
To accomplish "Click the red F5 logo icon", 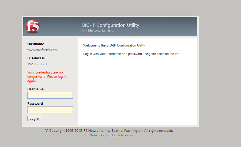I will coord(33,26).
